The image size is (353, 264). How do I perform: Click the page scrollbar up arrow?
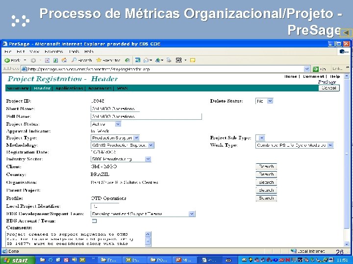(x=347, y=76)
